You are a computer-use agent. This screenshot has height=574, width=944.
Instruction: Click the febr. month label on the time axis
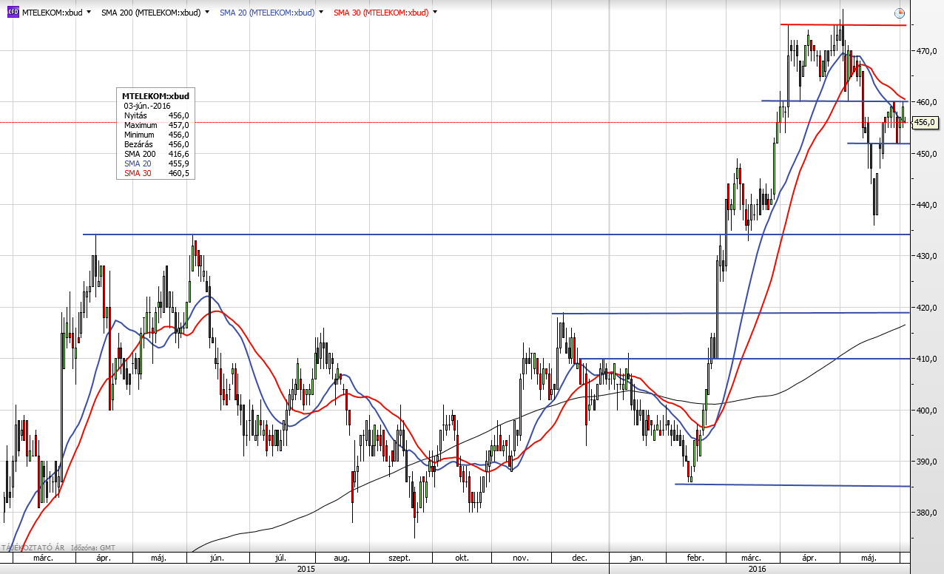point(695,558)
